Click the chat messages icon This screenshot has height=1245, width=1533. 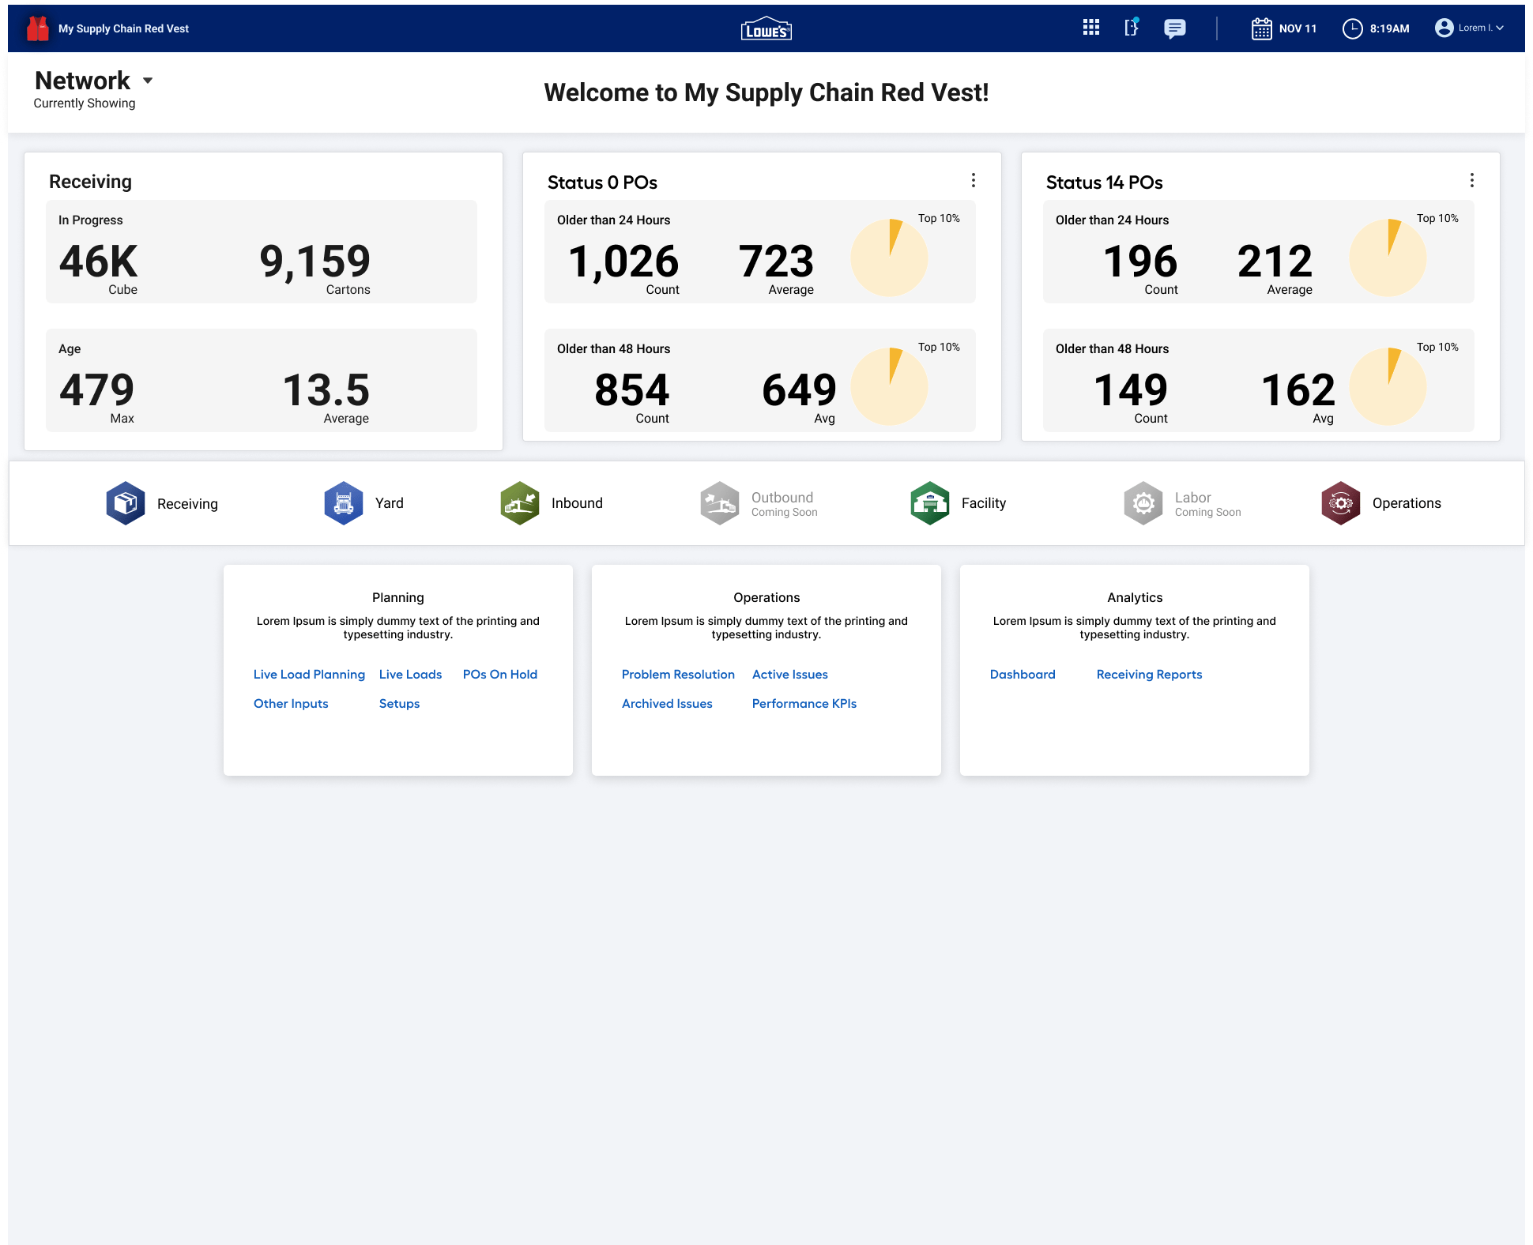pyautogui.click(x=1174, y=28)
